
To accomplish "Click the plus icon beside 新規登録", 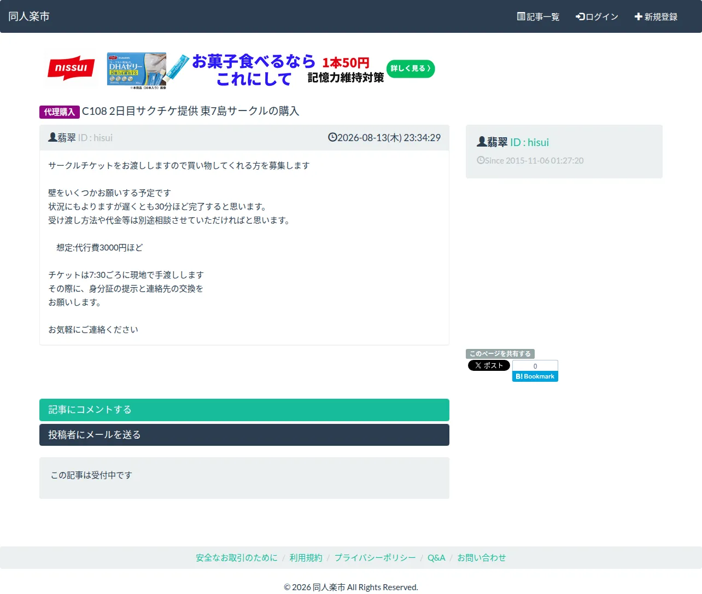I will pyautogui.click(x=638, y=16).
